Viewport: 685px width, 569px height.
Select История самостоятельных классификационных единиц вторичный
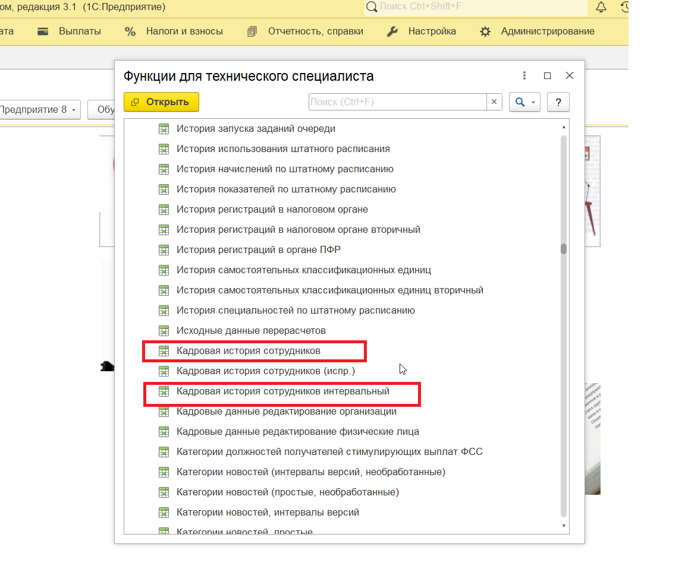(x=330, y=290)
